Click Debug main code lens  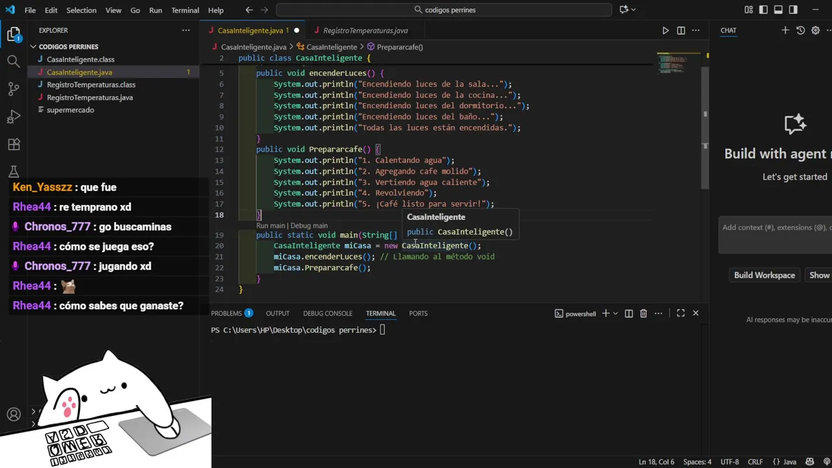pos(309,226)
